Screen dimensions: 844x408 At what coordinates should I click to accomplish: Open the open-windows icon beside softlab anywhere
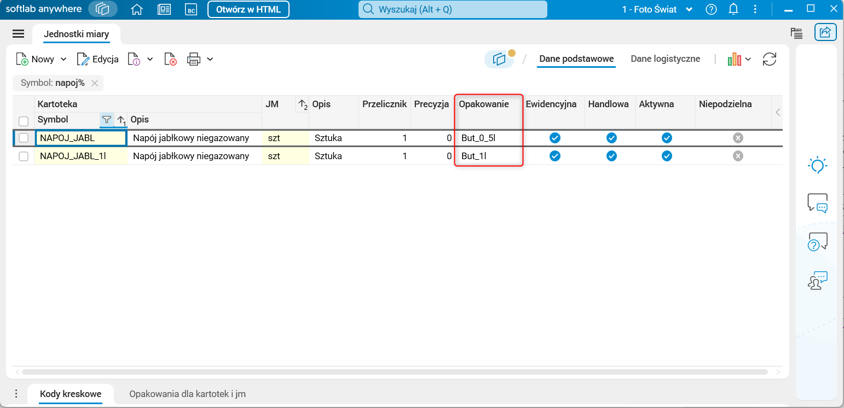[103, 9]
